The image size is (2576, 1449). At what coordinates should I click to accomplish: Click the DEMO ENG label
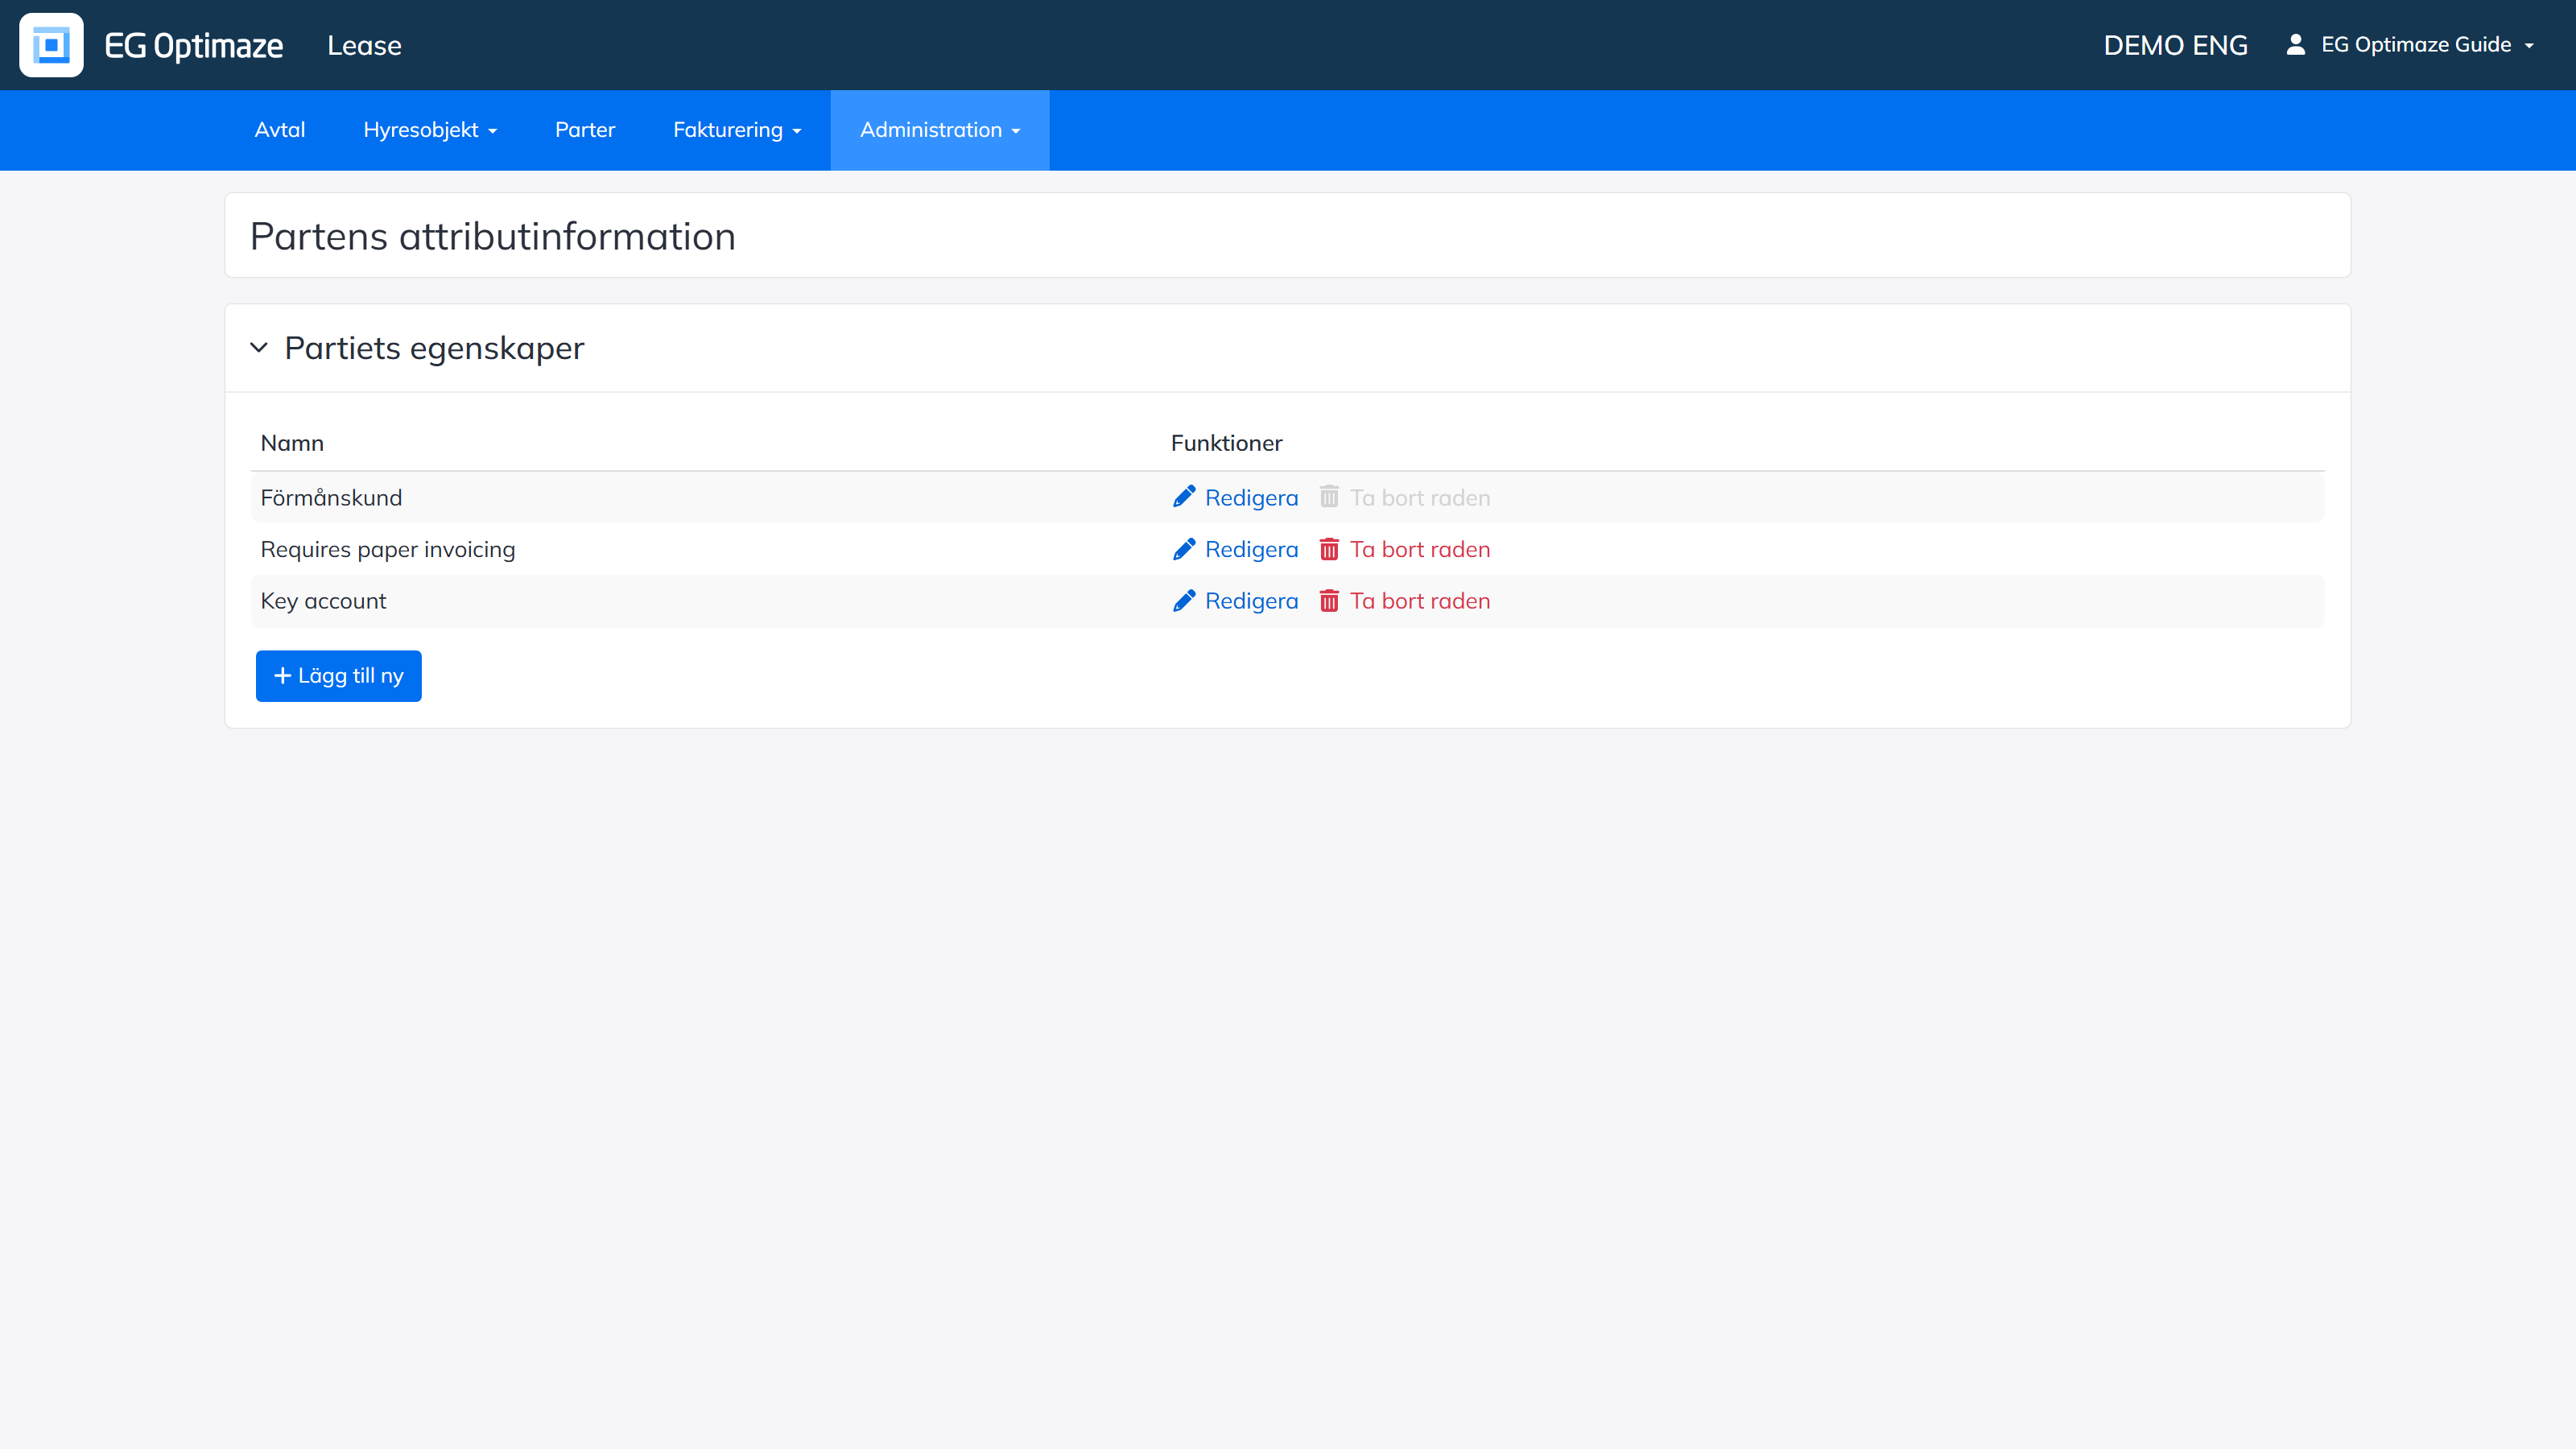2175,46
